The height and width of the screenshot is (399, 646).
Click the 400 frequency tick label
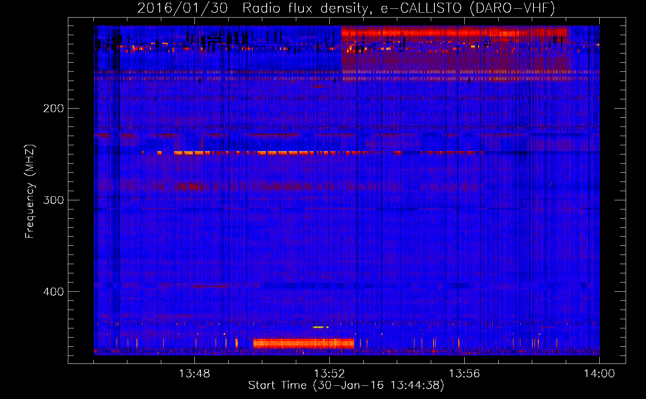click(54, 292)
